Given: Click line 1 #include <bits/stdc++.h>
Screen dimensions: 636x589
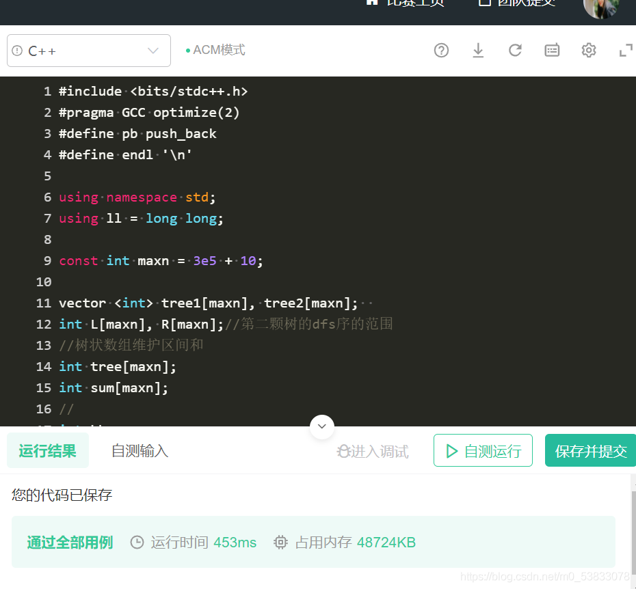Looking at the screenshot, I should [x=153, y=91].
